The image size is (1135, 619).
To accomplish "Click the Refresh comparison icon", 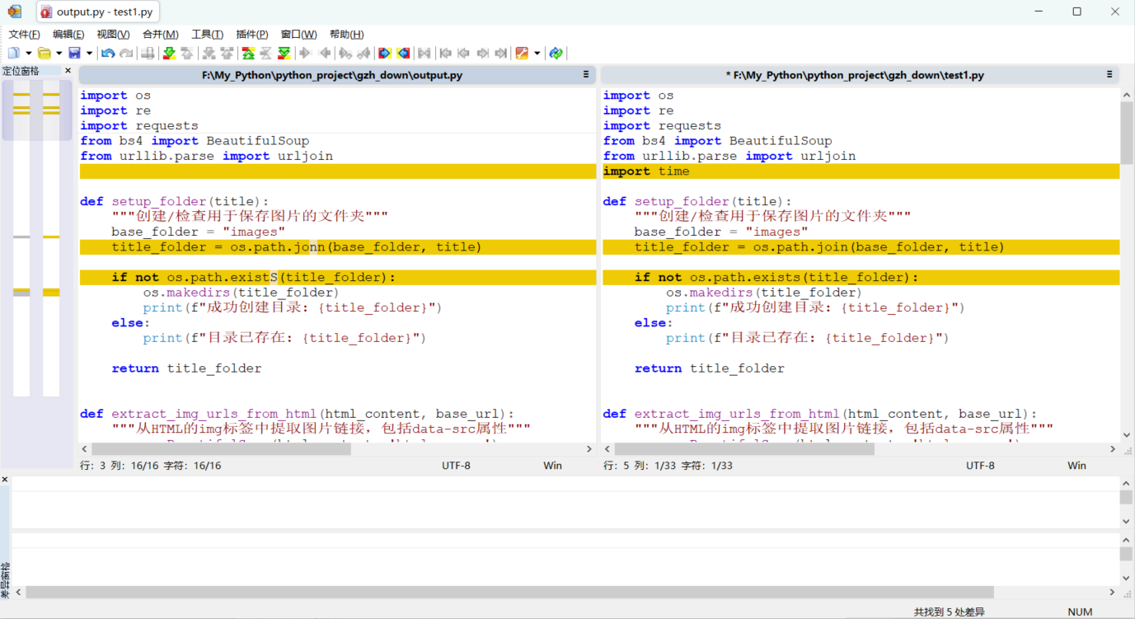I will tap(556, 54).
